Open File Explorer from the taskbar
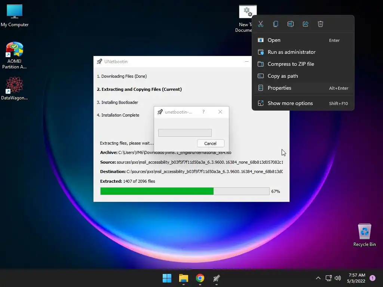Image resolution: width=383 pixels, height=287 pixels. 184,278
